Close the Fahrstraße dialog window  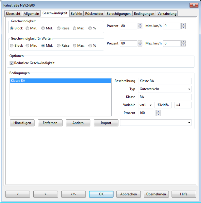click(x=193, y=5)
